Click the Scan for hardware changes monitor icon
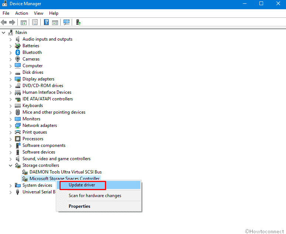 67,22
